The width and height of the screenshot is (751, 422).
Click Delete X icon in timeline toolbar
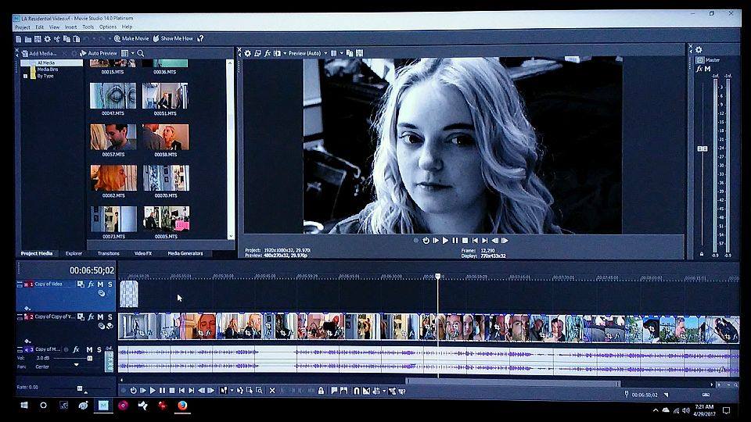[x=272, y=391]
